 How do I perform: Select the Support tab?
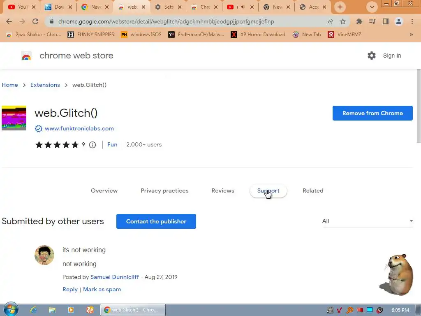pyautogui.click(x=268, y=191)
